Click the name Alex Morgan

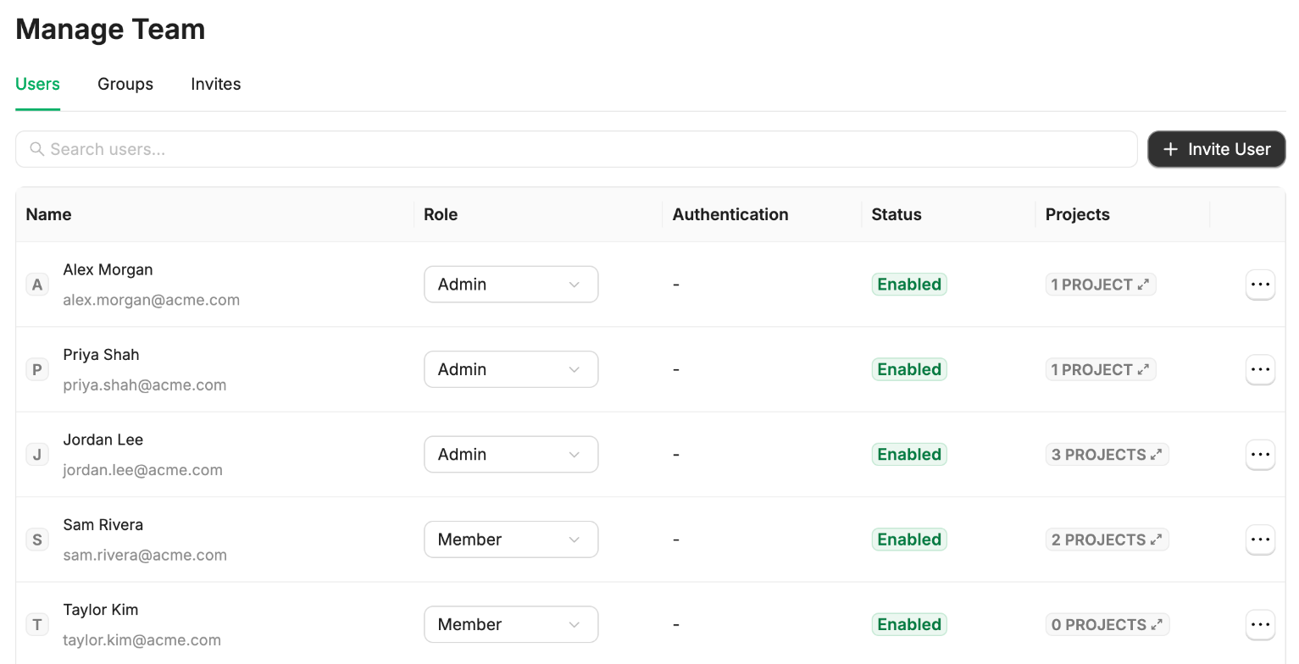click(108, 269)
